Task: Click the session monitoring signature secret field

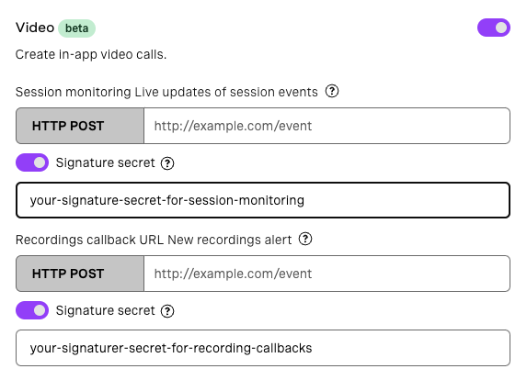Action: tap(263, 200)
